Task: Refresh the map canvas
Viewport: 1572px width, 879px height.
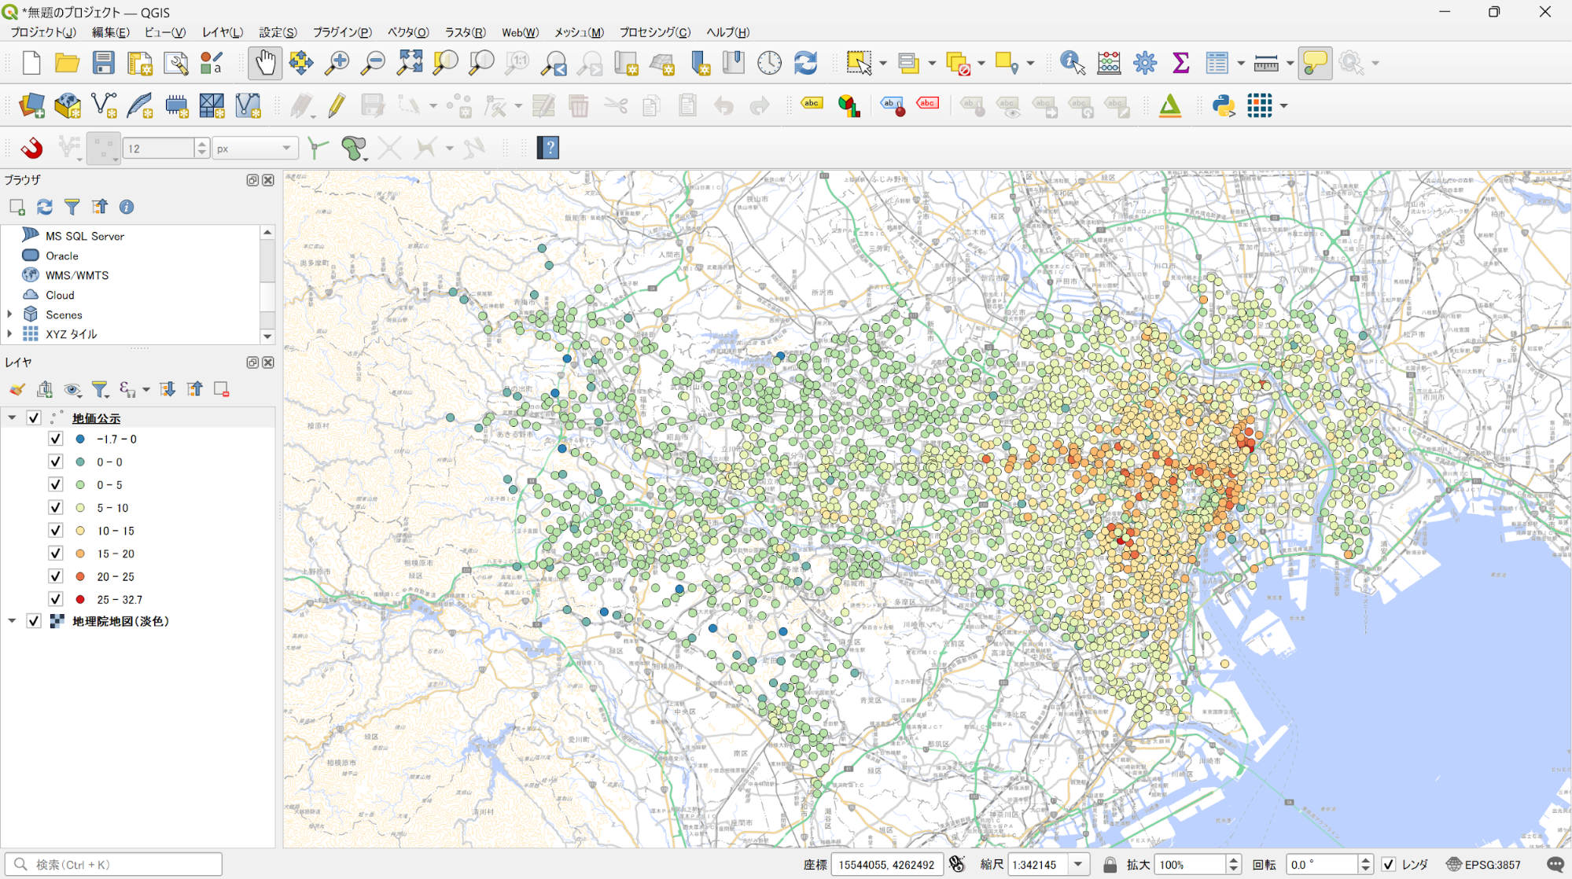Action: pyautogui.click(x=805, y=63)
